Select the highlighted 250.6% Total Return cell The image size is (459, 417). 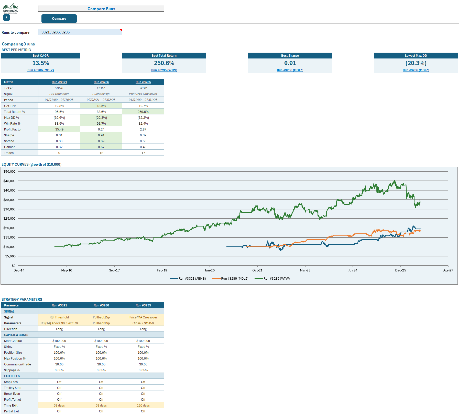pyautogui.click(x=143, y=112)
